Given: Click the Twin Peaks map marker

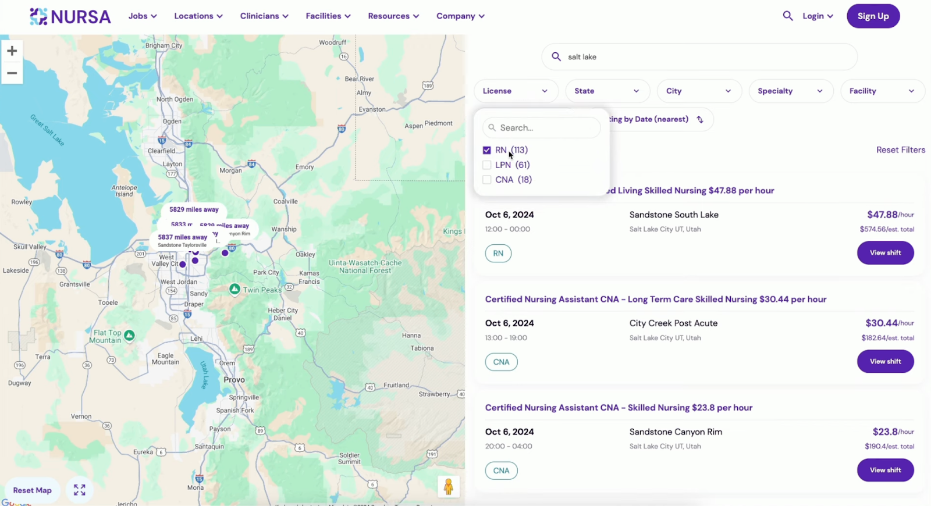Looking at the screenshot, I should [x=234, y=289].
